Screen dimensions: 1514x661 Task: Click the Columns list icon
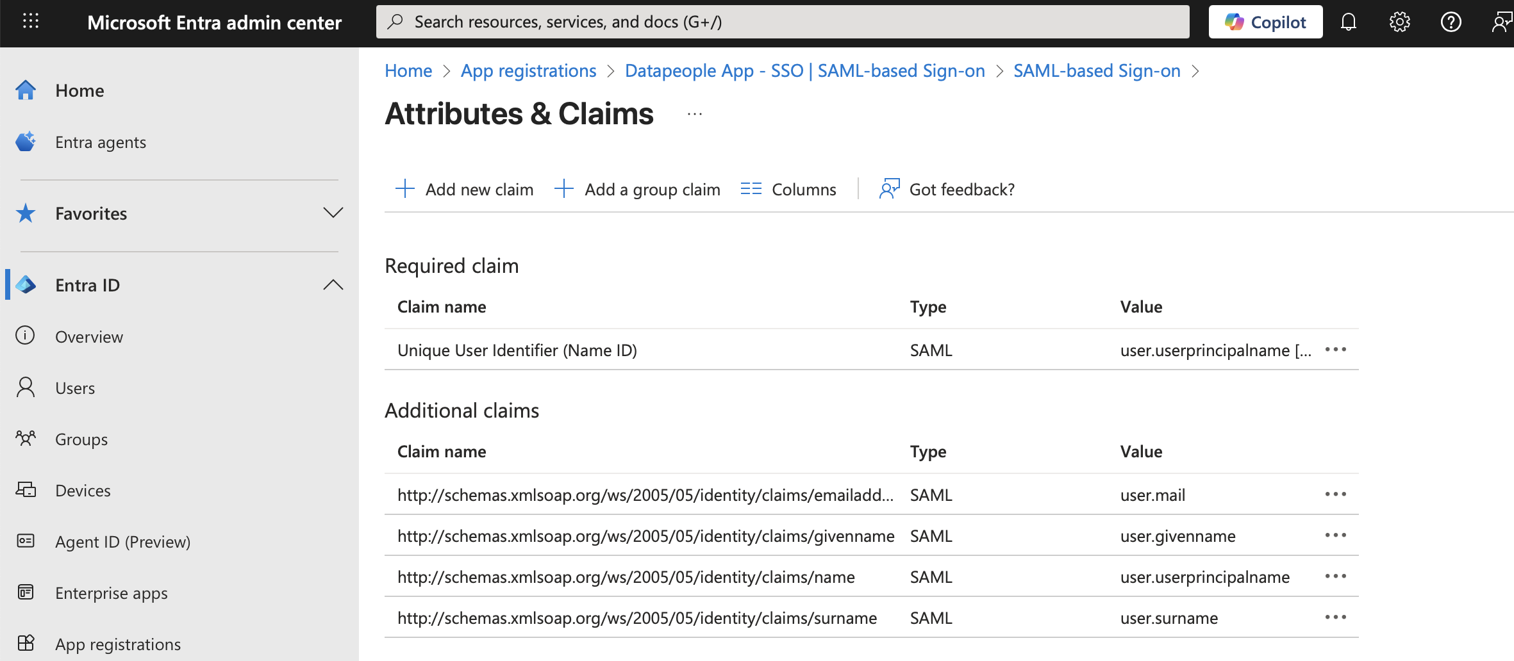[751, 189]
